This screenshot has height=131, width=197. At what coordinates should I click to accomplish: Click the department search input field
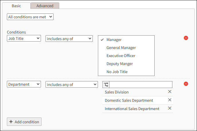(141, 85)
